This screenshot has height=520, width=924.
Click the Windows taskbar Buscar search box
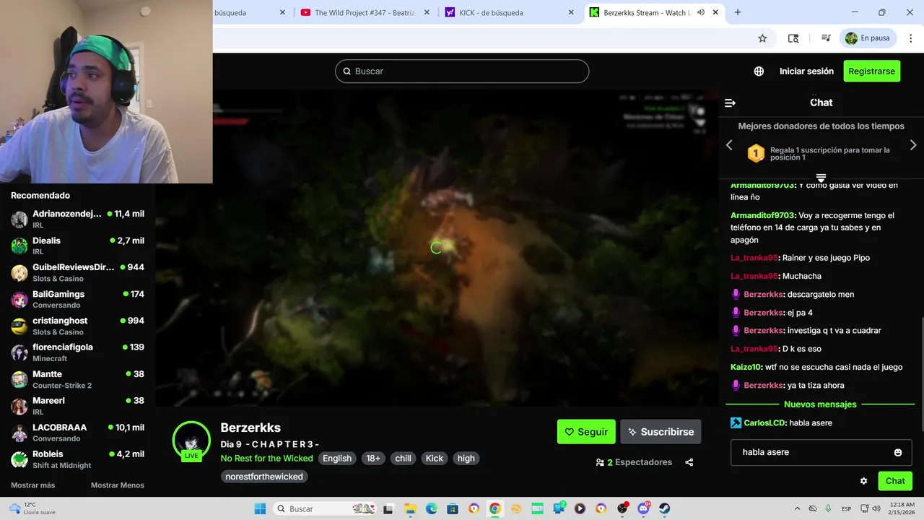326,508
